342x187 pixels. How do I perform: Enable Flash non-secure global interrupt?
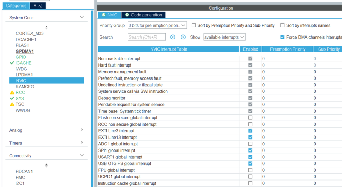pyautogui.click(x=250, y=118)
